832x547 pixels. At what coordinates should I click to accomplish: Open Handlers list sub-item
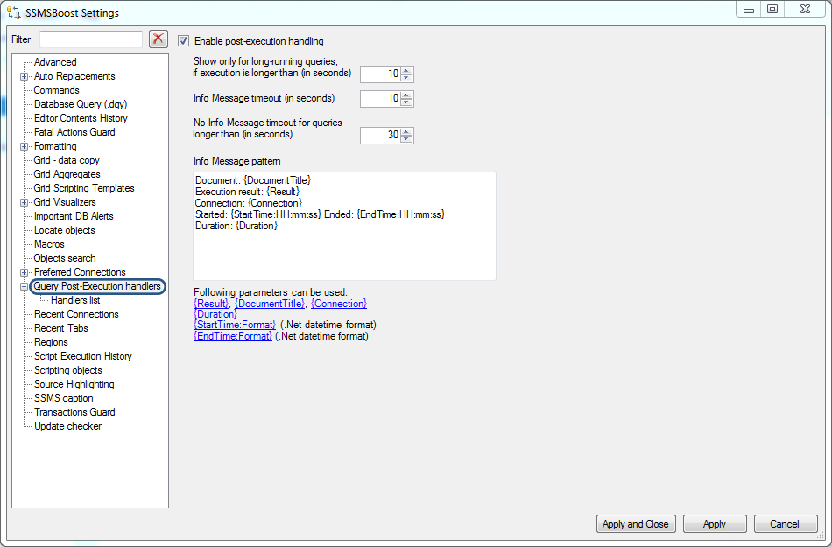click(75, 300)
